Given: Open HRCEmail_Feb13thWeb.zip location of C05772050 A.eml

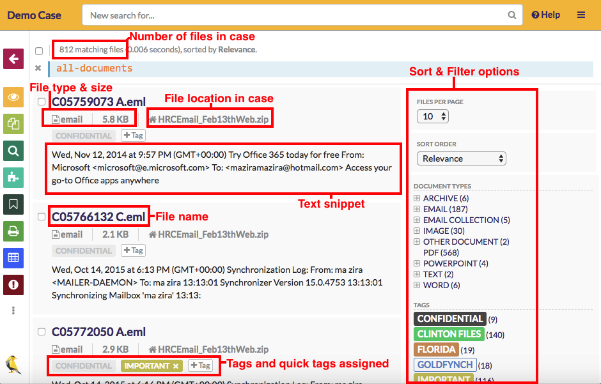Looking at the screenshot, I should coord(209,349).
